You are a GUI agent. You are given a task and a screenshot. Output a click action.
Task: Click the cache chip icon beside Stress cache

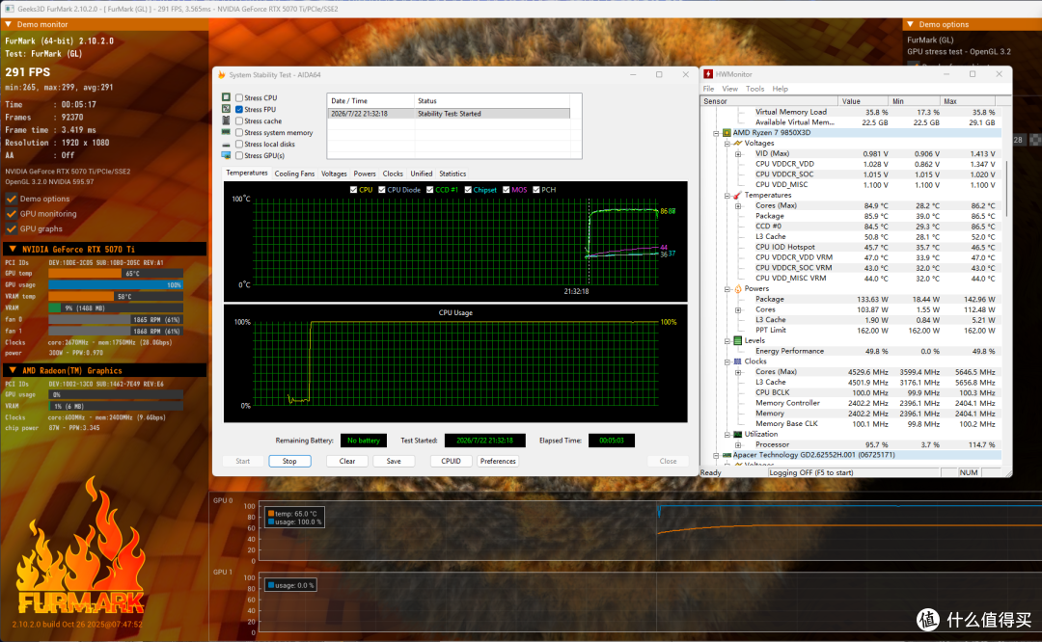[226, 120]
